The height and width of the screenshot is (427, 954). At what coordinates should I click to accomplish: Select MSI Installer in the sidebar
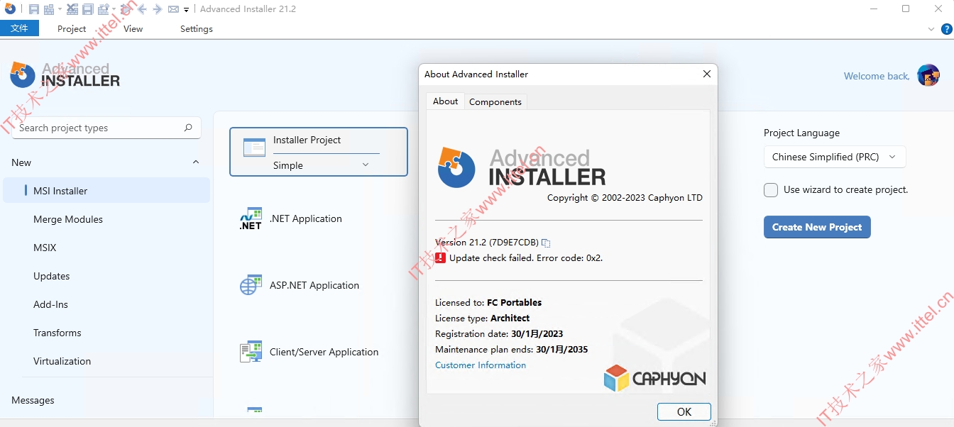106,191
